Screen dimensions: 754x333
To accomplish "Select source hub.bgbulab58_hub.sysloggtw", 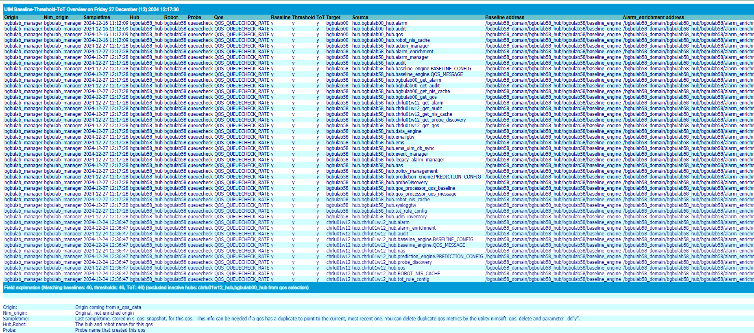I will 384,205.
